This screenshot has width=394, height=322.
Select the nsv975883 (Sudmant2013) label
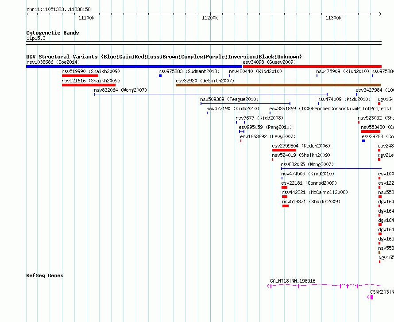[x=189, y=71]
